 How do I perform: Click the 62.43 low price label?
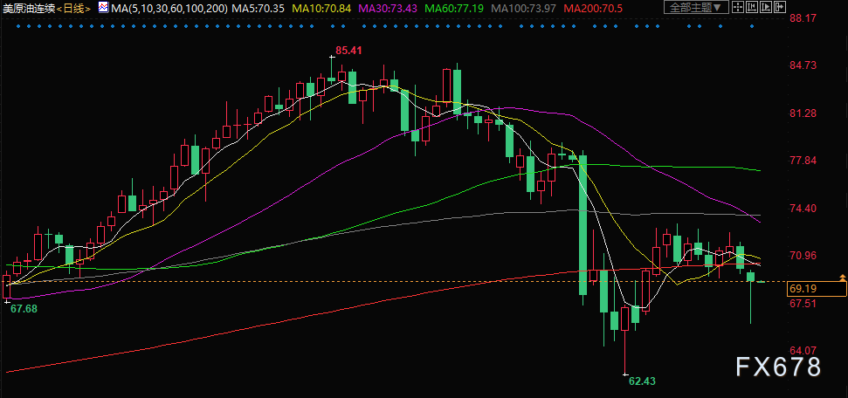(642, 381)
